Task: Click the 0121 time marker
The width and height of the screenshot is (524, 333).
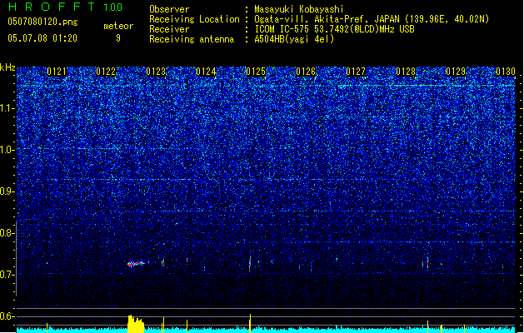Action: point(57,72)
